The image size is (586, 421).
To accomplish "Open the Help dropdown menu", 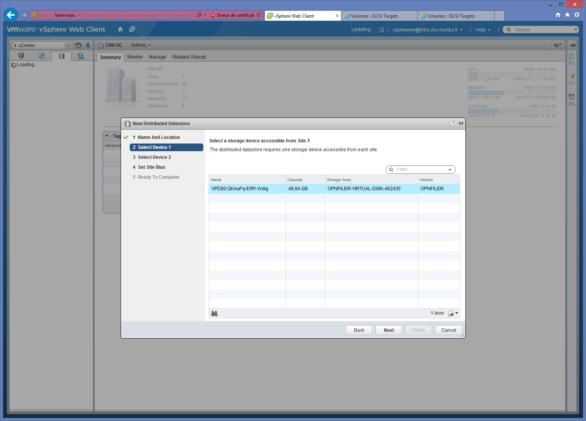I will click(x=483, y=30).
